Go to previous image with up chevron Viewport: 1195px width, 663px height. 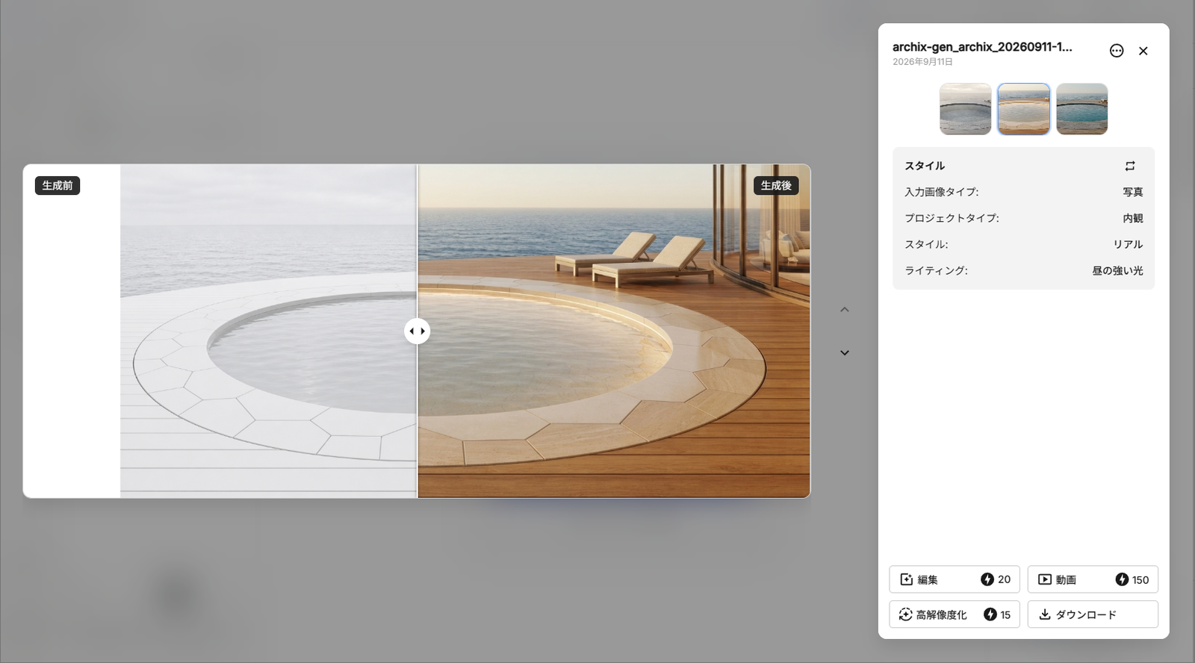point(845,310)
